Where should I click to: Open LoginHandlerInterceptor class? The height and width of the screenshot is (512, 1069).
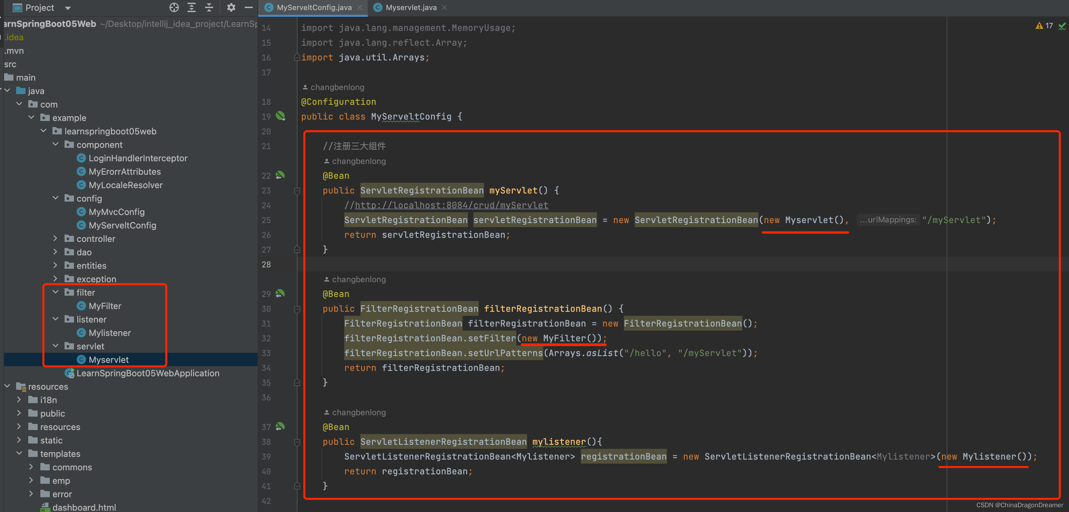[x=138, y=158]
